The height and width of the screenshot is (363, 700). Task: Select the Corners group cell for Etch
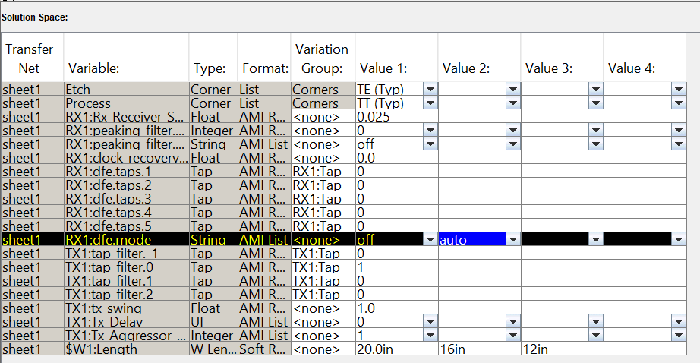pyautogui.click(x=321, y=90)
